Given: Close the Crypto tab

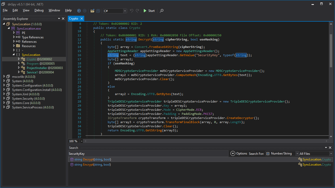Looking at the screenshot, I should pyautogui.click(x=82, y=19).
